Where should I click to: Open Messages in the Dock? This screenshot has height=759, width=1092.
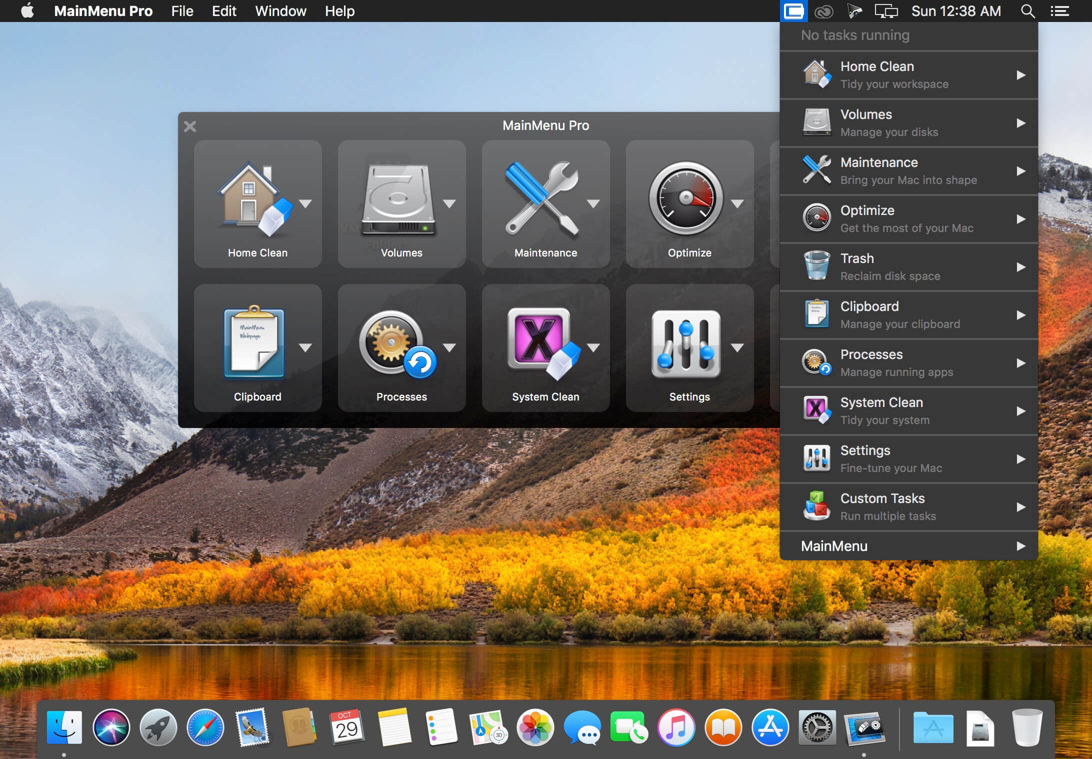(582, 727)
